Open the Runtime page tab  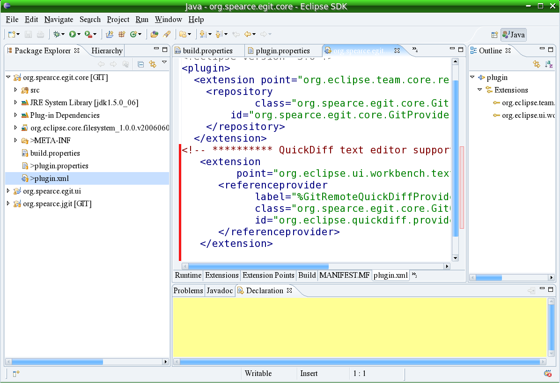[188, 275]
